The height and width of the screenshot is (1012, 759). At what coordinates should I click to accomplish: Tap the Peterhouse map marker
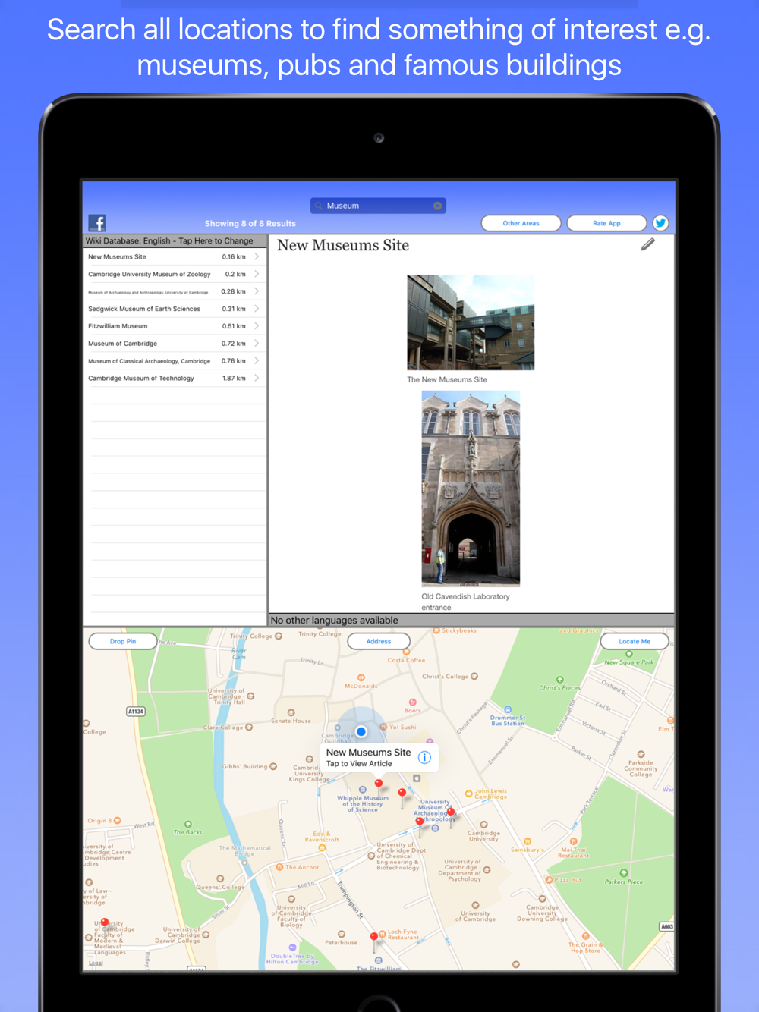click(x=342, y=935)
